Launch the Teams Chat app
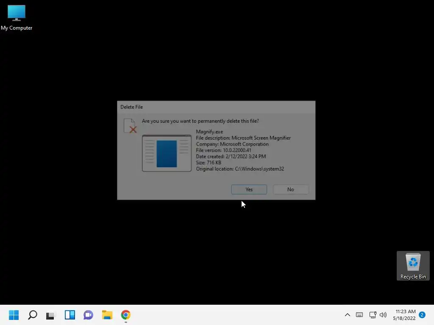This screenshot has height=325, width=434. tap(88, 315)
